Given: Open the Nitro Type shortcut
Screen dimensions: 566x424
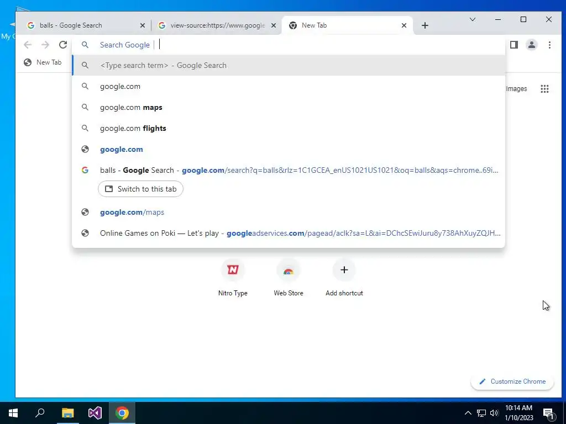Looking at the screenshot, I should (233, 278).
